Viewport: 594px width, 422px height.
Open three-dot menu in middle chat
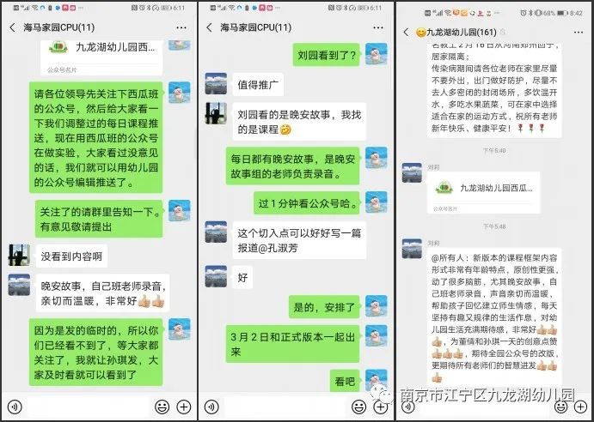(x=378, y=27)
